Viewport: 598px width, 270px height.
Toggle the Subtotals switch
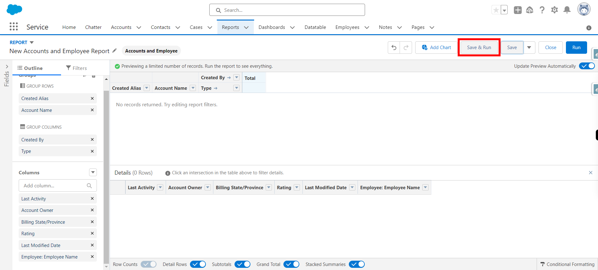coord(242,264)
